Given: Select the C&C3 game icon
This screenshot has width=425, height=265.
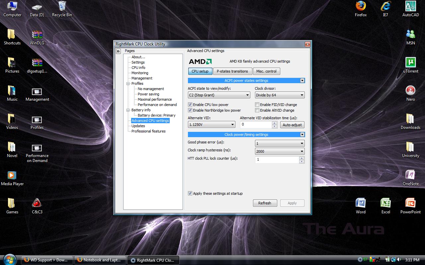Looking at the screenshot, I should [x=37, y=206].
